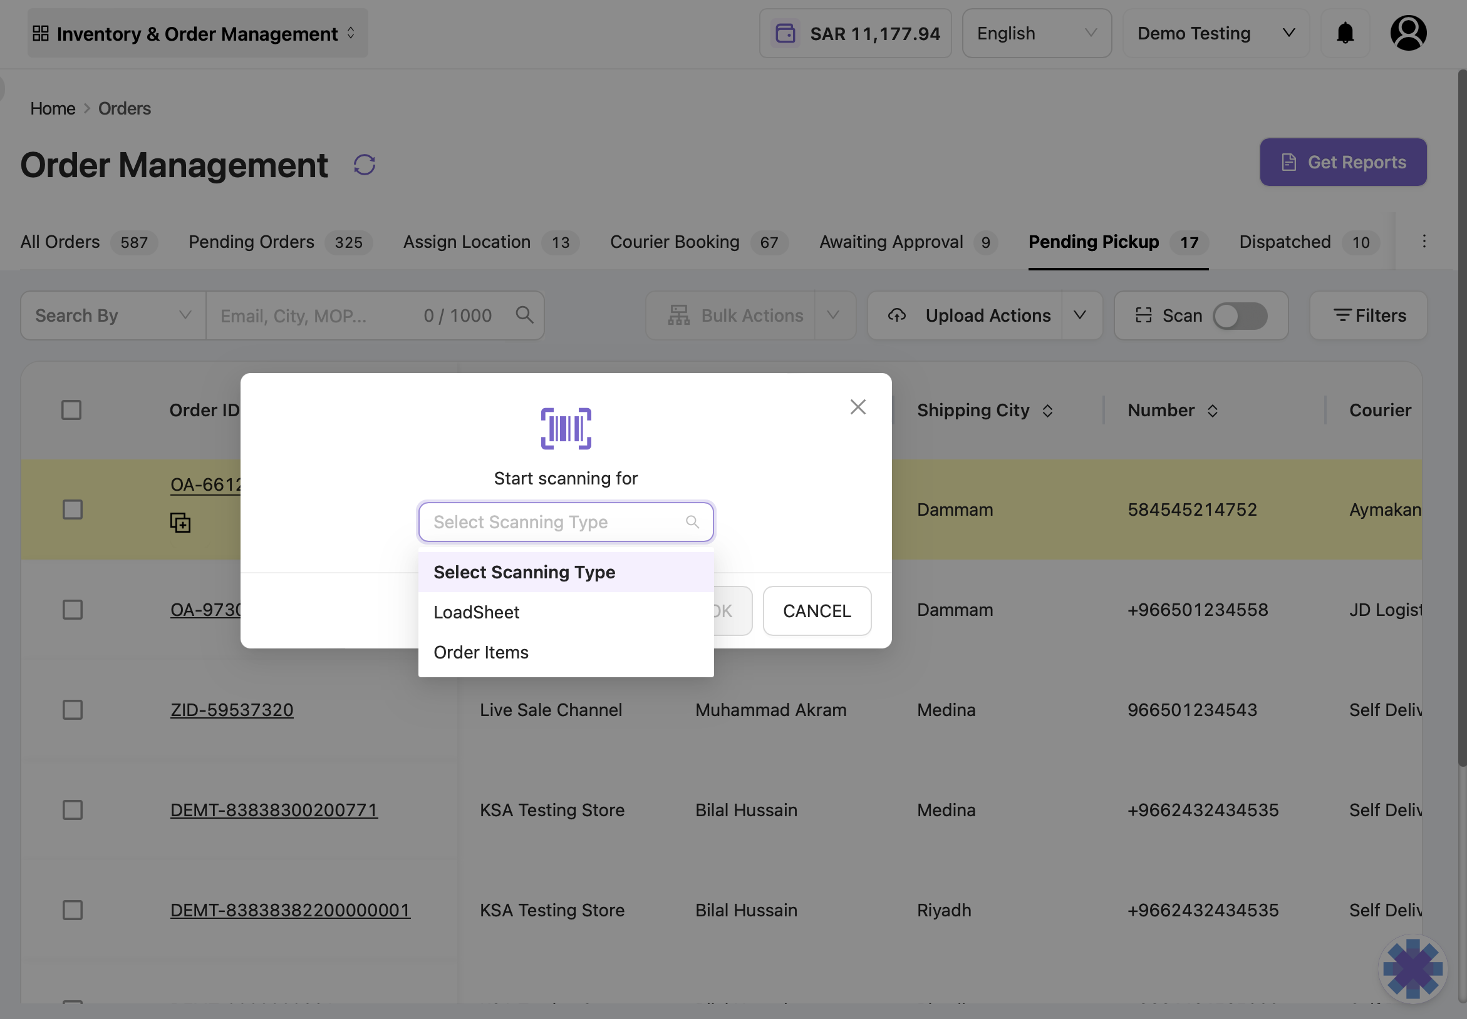Click Get Reports button
This screenshot has height=1019, width=1467.
(1343, 162)
